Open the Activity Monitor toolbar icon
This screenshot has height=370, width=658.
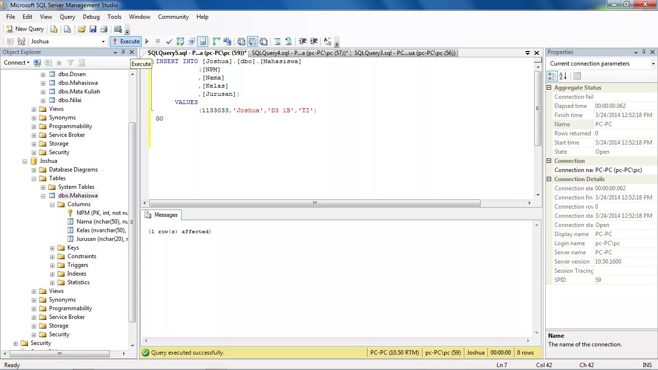(118, 29)
